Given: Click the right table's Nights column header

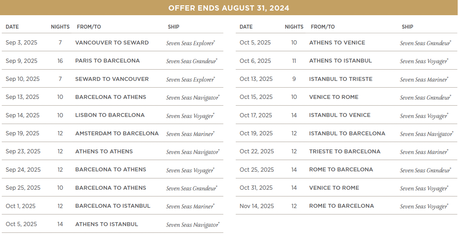Looking at the screenshot, I should pyautogui.click(x=294, y=27).
